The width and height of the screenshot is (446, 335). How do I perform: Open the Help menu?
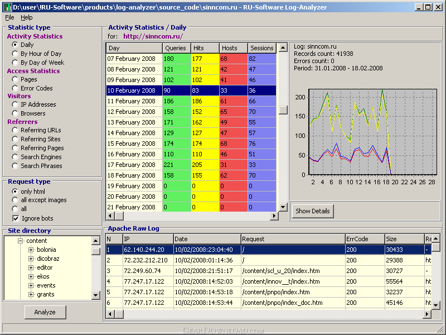coord(26,18)
